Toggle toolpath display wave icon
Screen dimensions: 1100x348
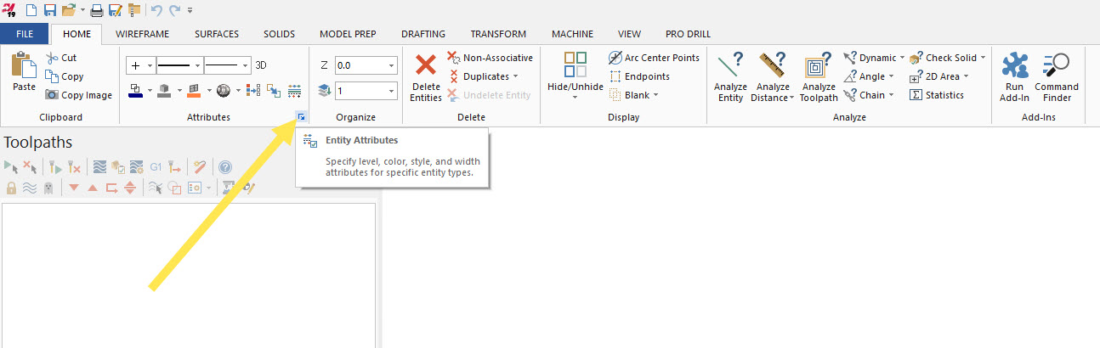(30, 188)
